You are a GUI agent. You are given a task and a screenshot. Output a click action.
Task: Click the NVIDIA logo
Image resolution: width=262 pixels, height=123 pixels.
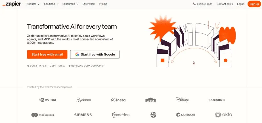48,100
